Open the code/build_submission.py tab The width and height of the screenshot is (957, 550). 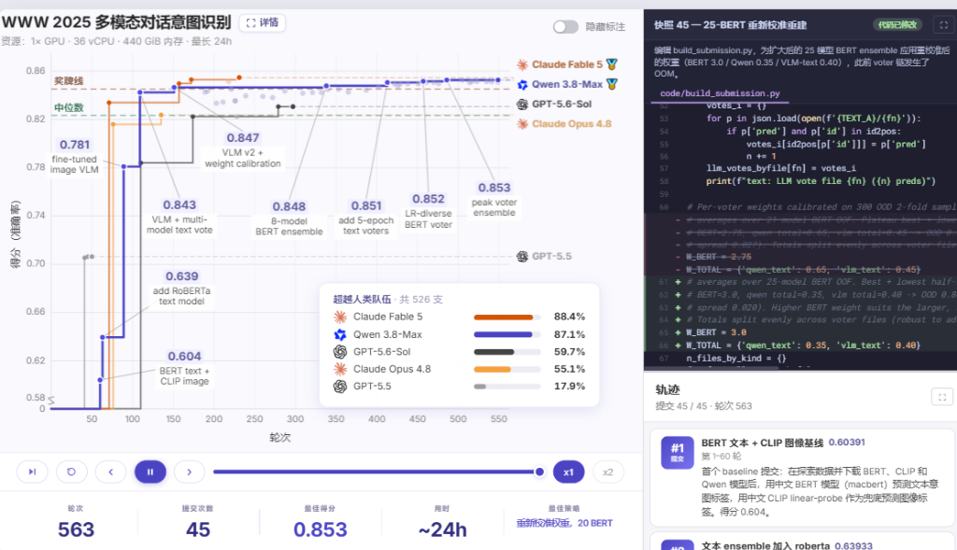(x=720, y=93)
